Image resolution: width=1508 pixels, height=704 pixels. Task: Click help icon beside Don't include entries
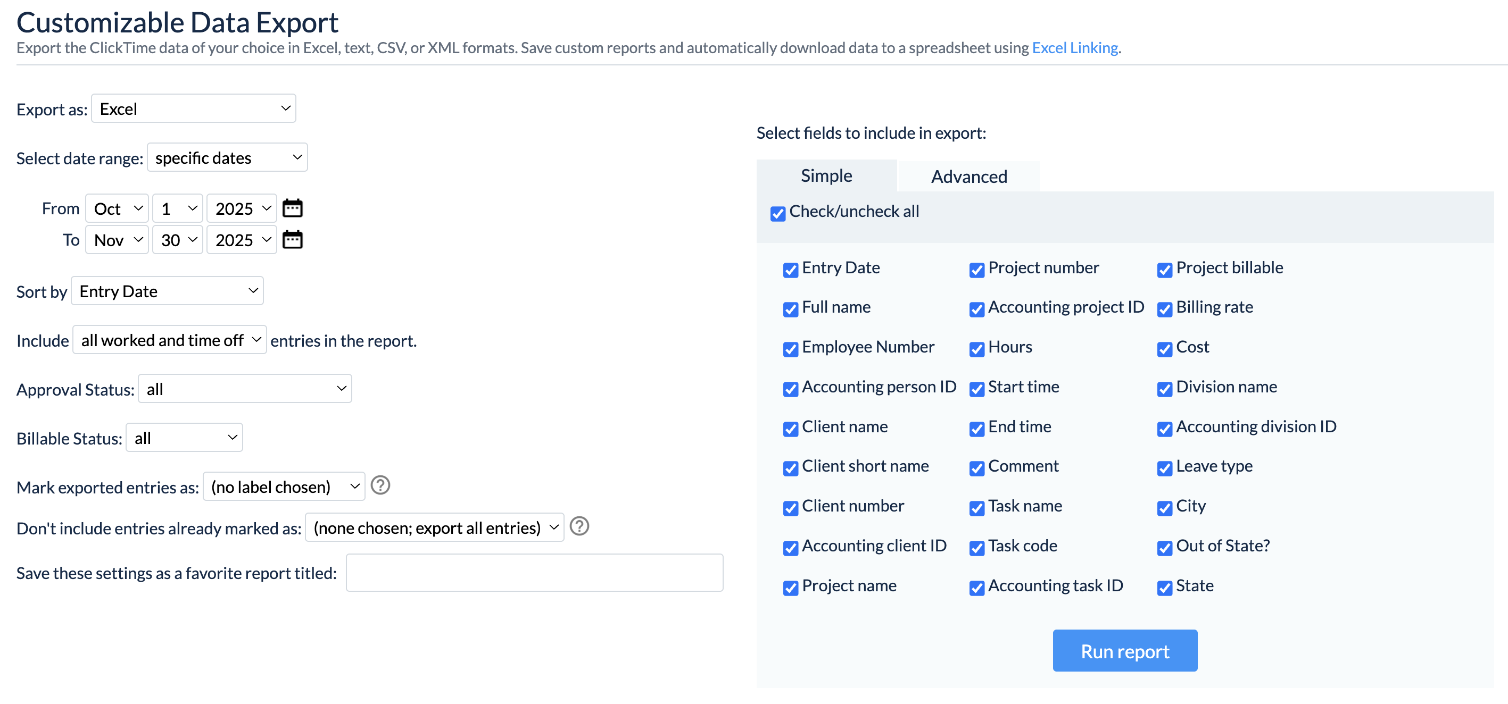pyautogui.click(x=579, y=527)
